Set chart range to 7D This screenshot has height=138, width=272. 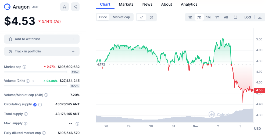pos(199,17)
